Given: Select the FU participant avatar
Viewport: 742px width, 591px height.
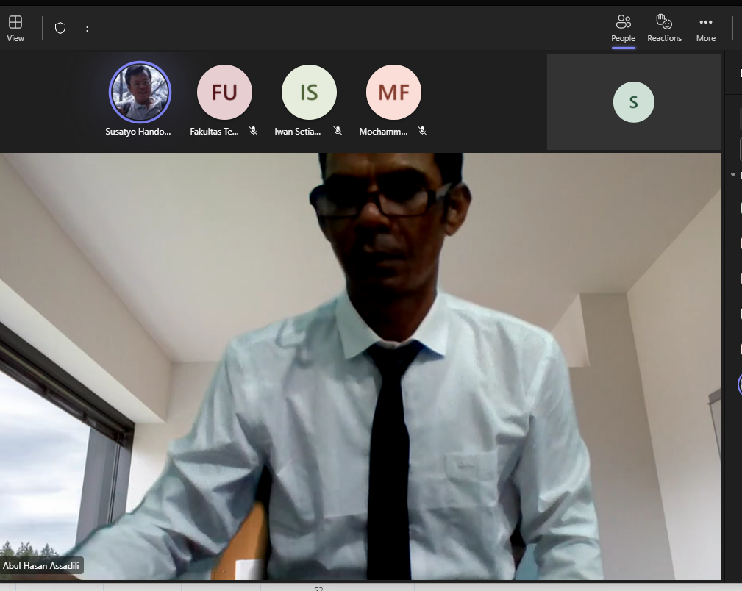Looking at the screenshot, I should tap(224, 92).
